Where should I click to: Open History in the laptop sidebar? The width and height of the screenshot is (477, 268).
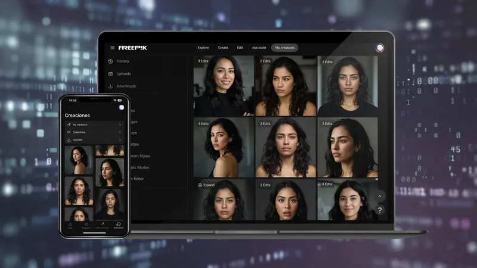tap(119, 61)
